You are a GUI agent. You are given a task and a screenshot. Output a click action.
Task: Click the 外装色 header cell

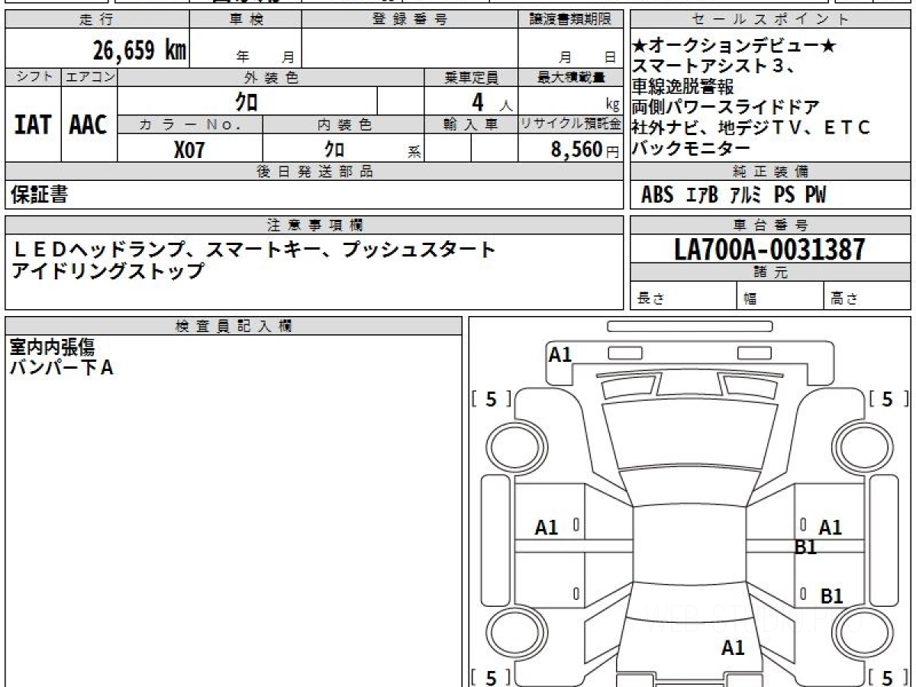[271, 77]
